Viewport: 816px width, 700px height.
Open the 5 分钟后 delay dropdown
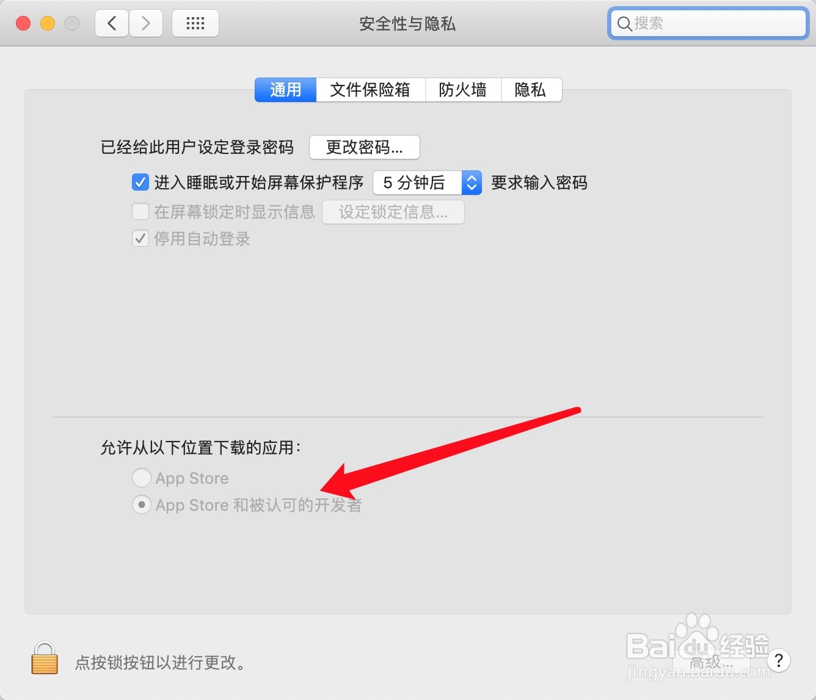pos(428,183)
